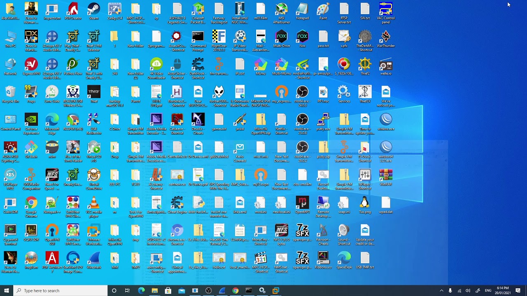This screenshot has width=527, height=296.
Task: Open the Windows Start menu
Action: [x=6, y=291]
